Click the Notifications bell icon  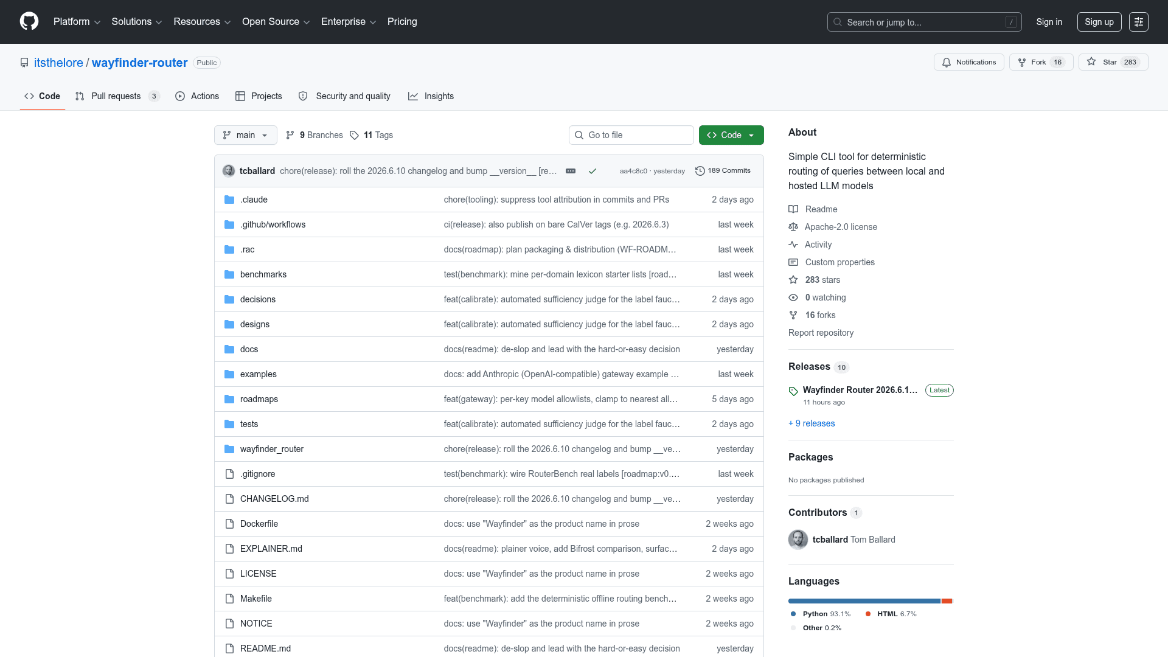tap(947, 62)
